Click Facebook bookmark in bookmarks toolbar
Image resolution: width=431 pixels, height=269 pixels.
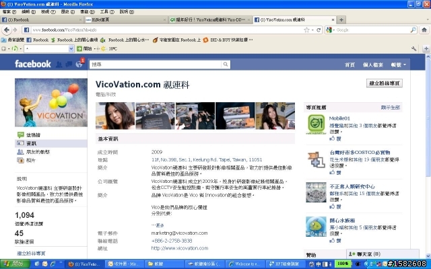coord(38,40)
